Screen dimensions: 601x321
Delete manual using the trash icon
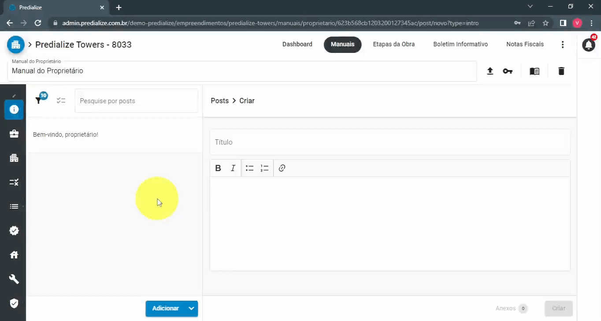click(x=561, y=71)
